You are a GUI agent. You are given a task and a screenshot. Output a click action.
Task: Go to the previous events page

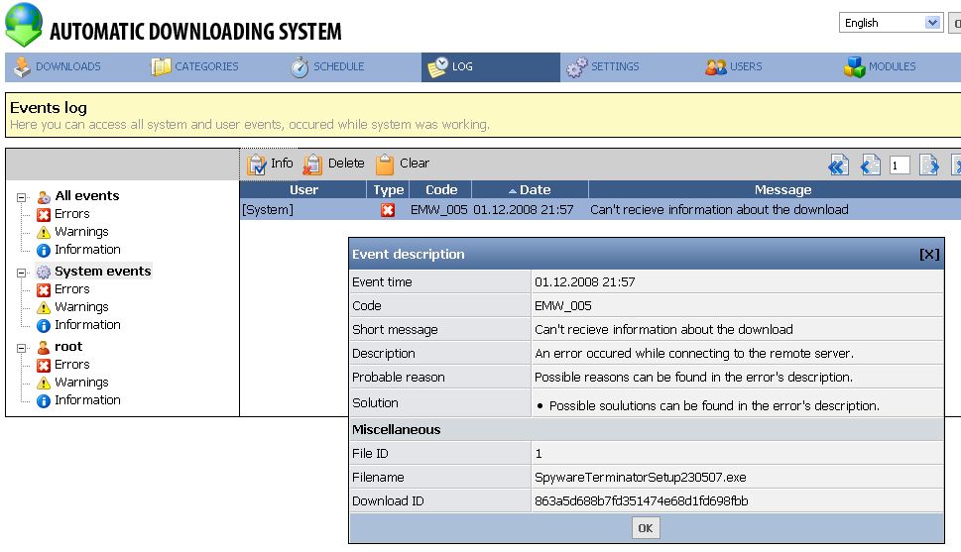(x=870, y=166)
